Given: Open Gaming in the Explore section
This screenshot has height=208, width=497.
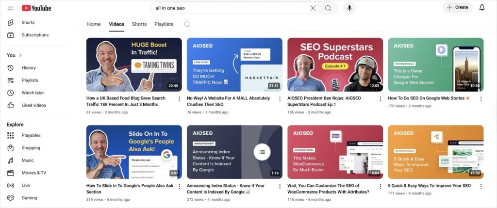Looking at the screenshot, I should [x=22, y=198].
